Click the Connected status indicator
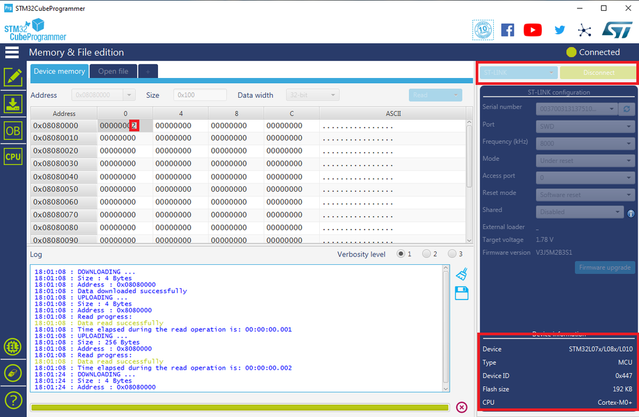The width and height of the screenshot is (639, 417). pos(593,52)
